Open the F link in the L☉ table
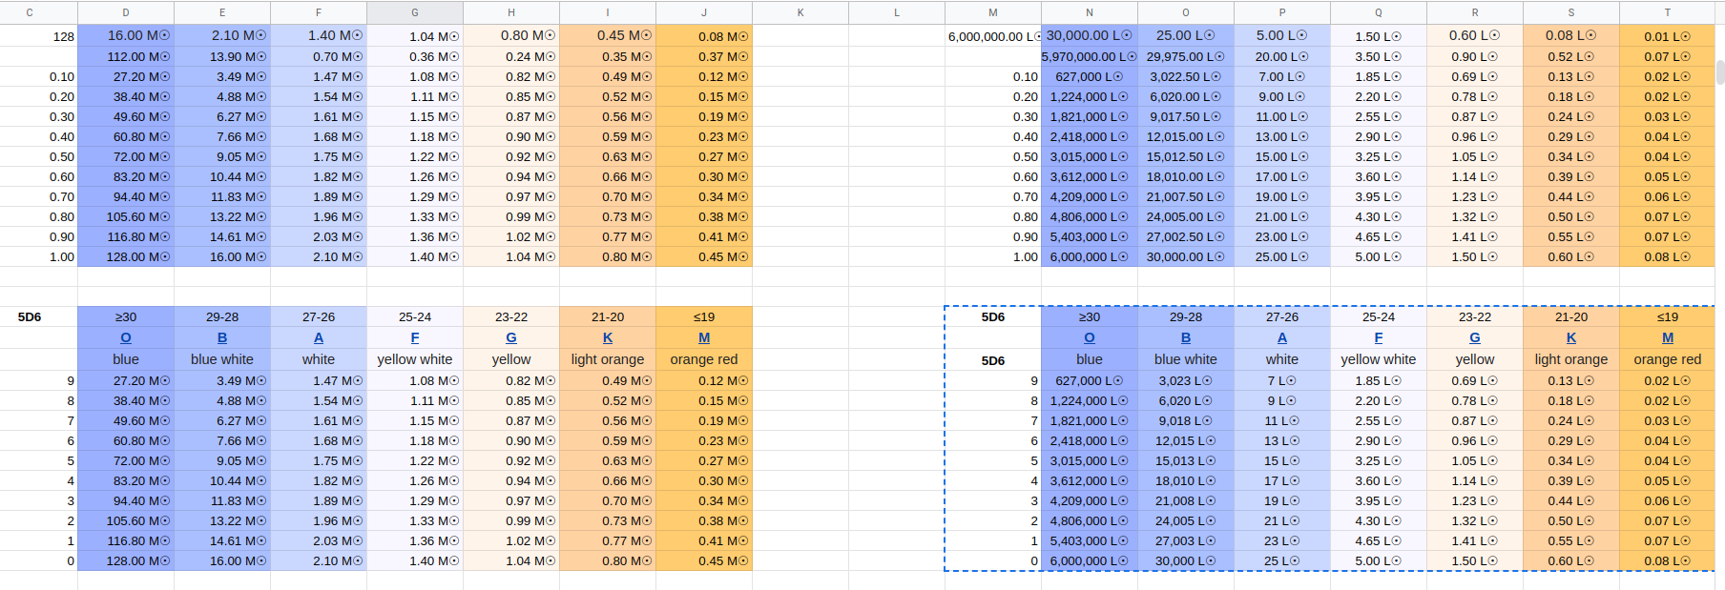Screen dimensions: 1725x590 point(1379,337)
